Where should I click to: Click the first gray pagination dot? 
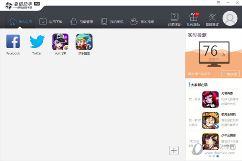(x=210, y=156)
